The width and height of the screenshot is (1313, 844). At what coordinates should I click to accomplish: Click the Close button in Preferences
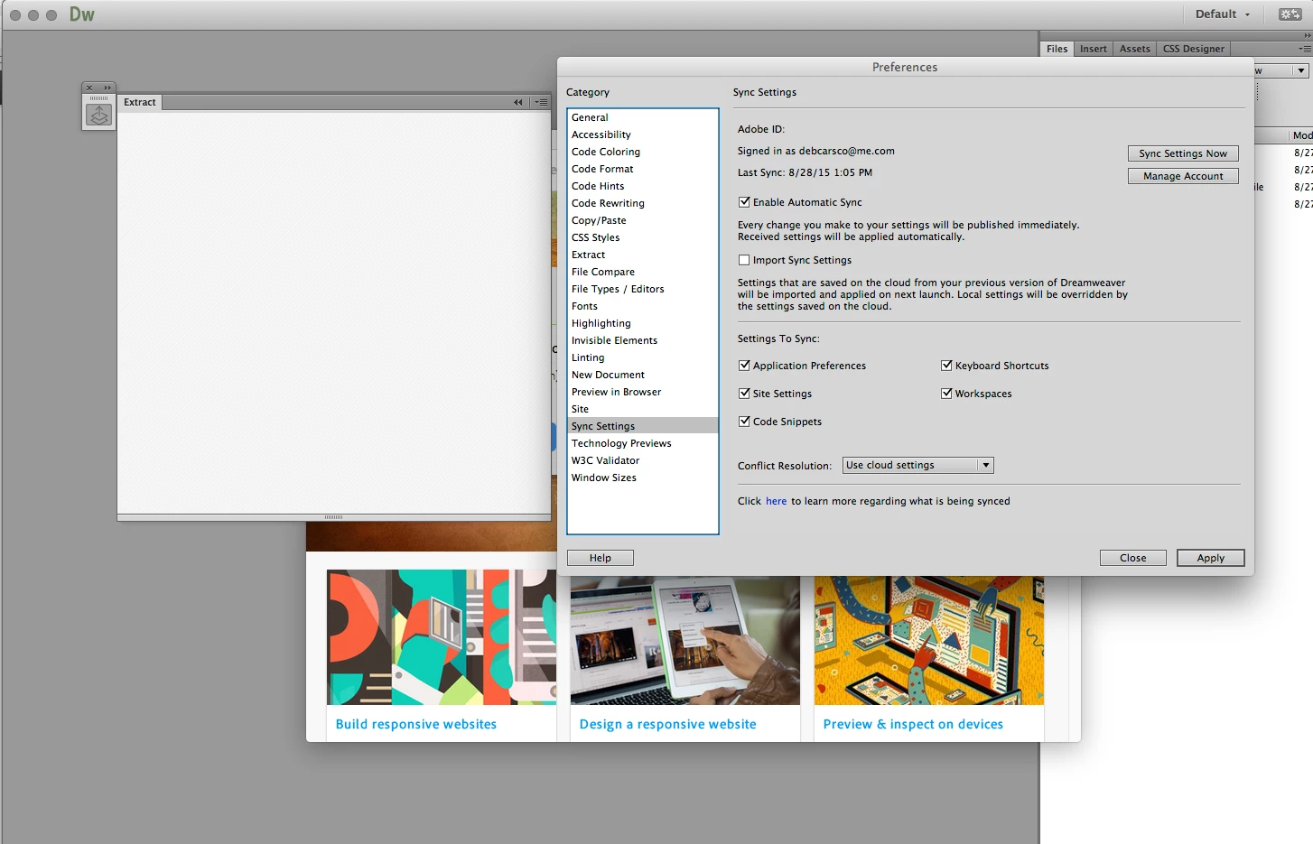point(1132,558)
